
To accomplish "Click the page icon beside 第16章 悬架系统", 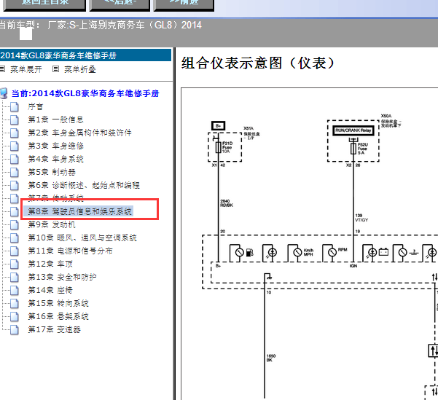I will click(15, 316).
